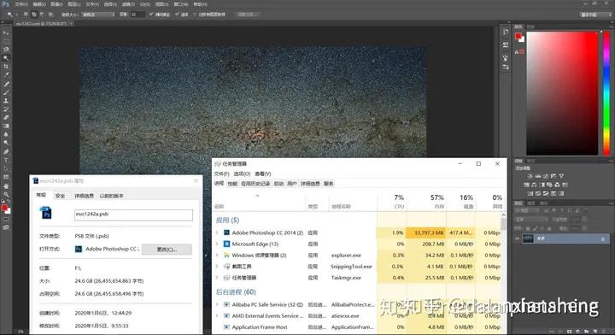The image size is (615, 335).
Task: Click the foreground color swatch in toolbar
Action: pyautogui.click(x=4, y=208)
